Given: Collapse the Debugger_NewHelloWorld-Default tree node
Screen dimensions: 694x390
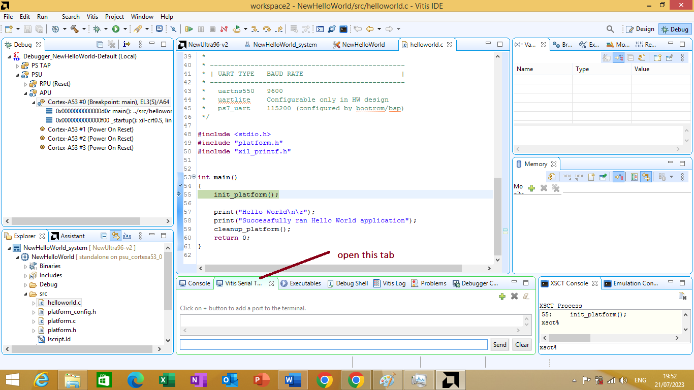Looking at the screenshot, I should pos(10,56).
